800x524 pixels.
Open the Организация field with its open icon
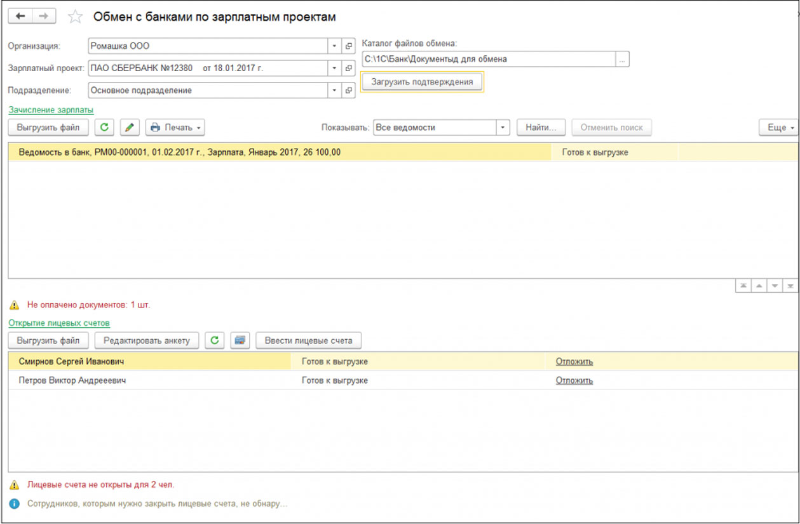tap(348, 46)
